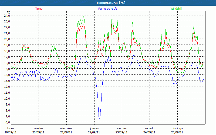Click the jueves 22/09/11 date label
The width and height of the screenshot is (216, 135).
click(94, 130)
